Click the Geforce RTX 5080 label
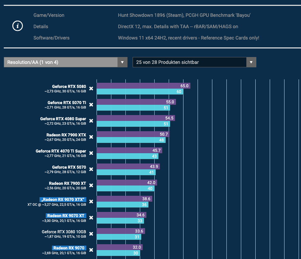This screenshot has width=301, height=259. point(69,87)
